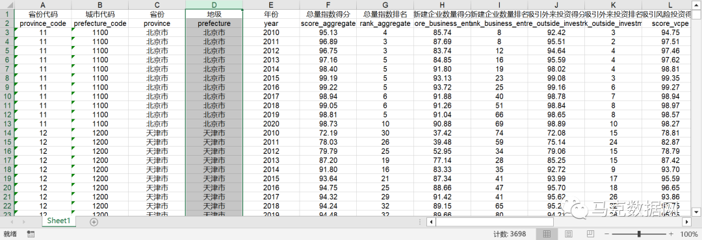Click vertical scrollbar down arrow
Image resolution: width=702 pixels, height=240 pixels.
[x=696, y=211]
